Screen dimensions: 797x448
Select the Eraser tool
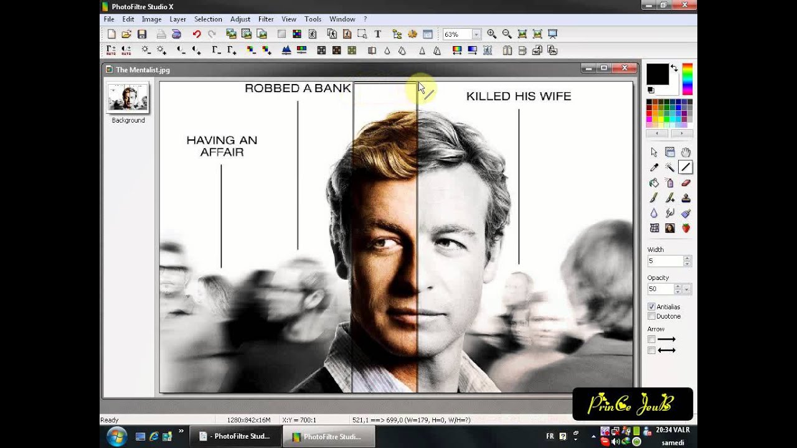click(686, 183)
